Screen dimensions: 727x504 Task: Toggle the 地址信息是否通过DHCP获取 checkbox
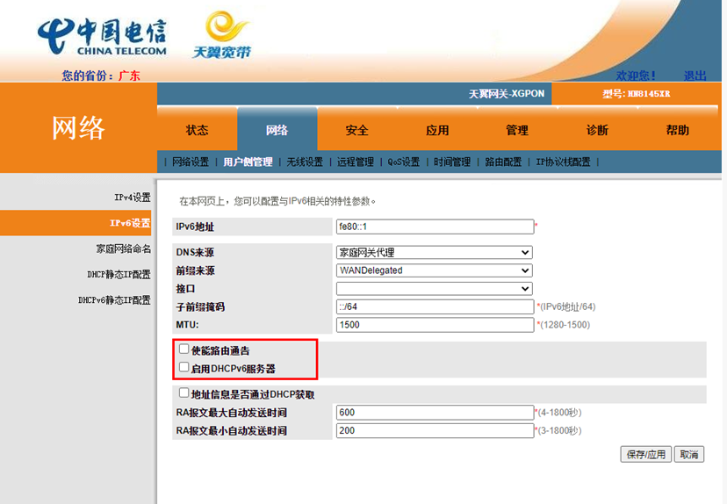pyautogui.click(x=184, y=393)
